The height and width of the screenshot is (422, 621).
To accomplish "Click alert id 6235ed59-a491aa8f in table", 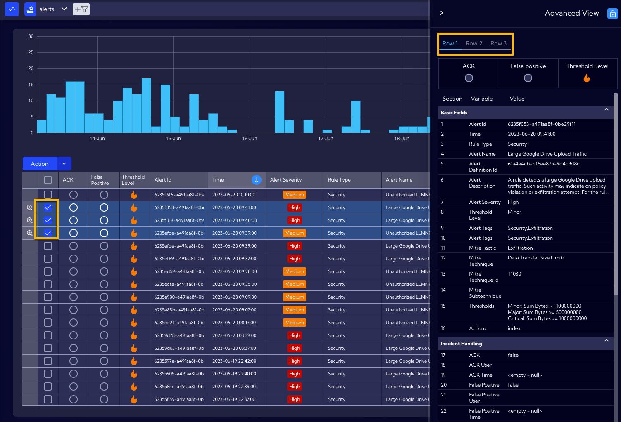I will coord(179,271).
